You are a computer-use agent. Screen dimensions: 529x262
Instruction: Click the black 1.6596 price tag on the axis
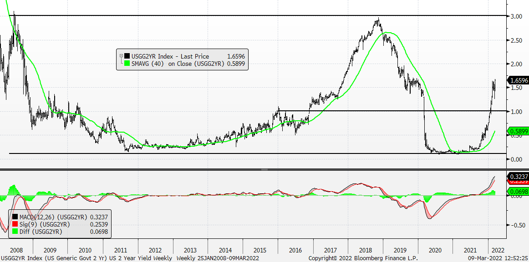coord(518,80)
